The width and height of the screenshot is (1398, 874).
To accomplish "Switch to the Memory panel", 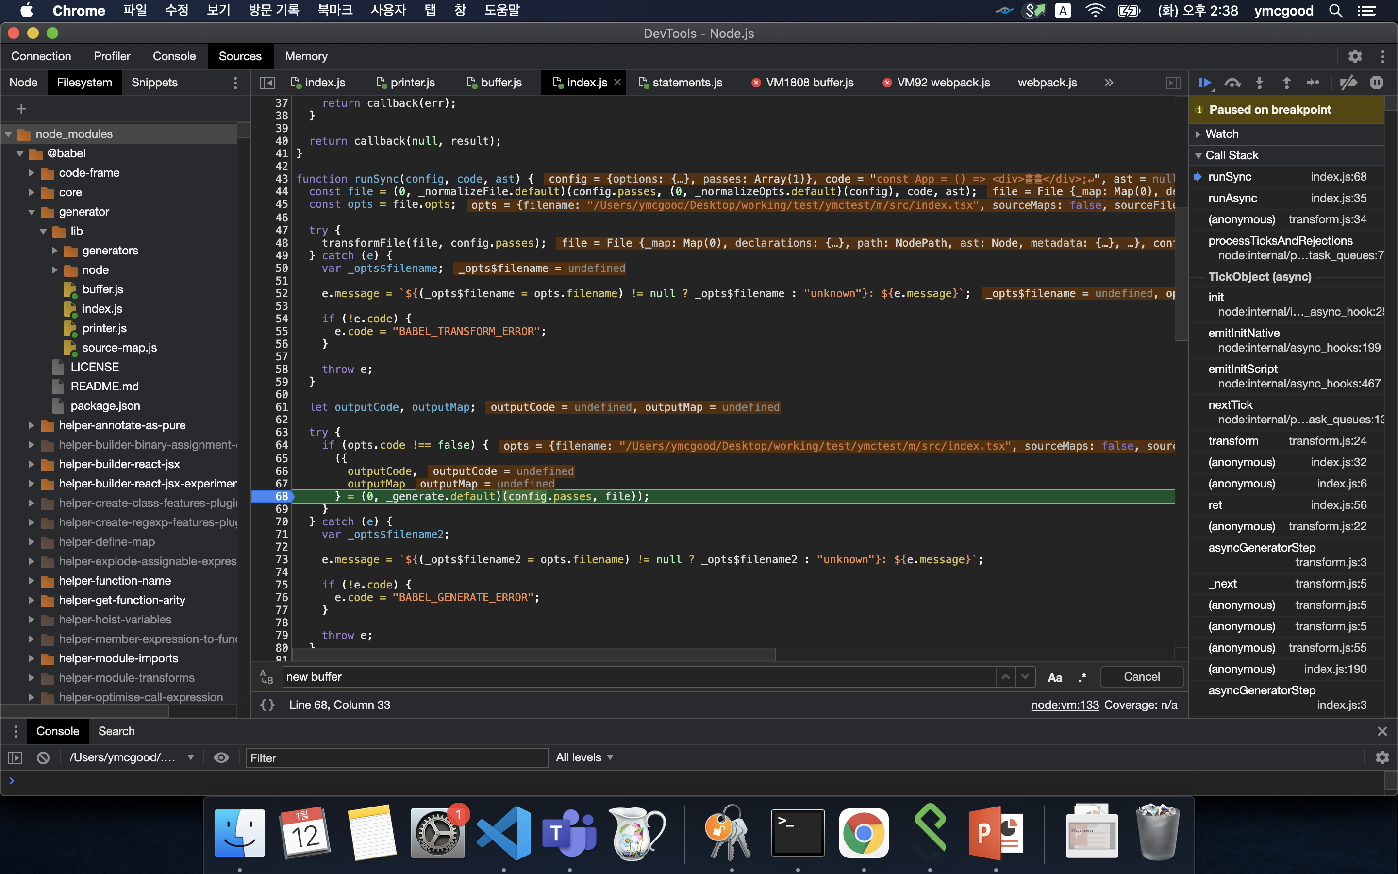I will [306, 56].
